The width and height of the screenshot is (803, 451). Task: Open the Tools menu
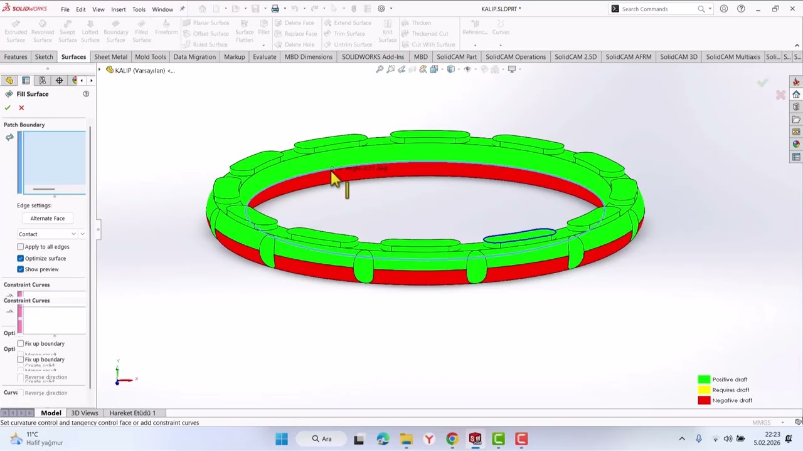139,9
